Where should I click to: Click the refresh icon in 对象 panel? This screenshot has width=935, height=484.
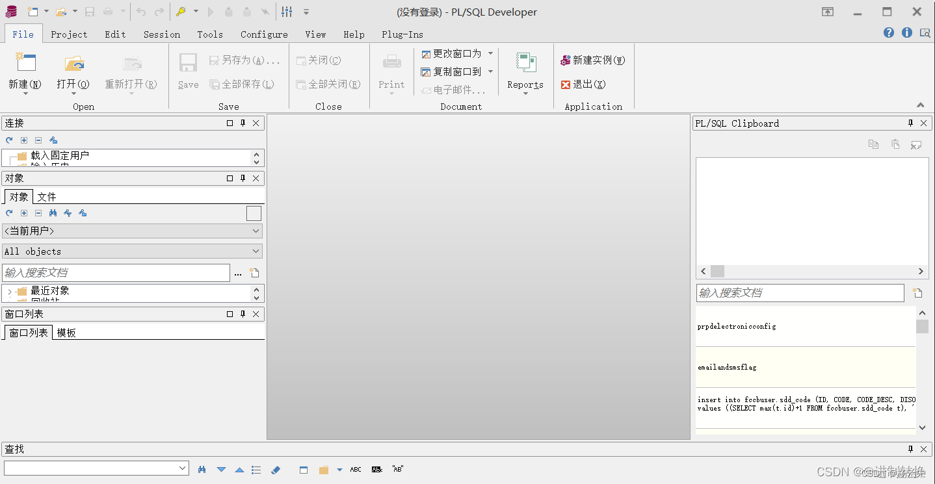pyautogui.click(x=9, y=213)
